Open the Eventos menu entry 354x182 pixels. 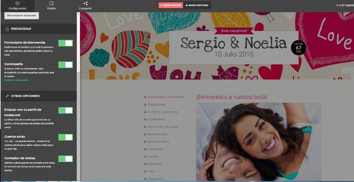pos(153,157)
